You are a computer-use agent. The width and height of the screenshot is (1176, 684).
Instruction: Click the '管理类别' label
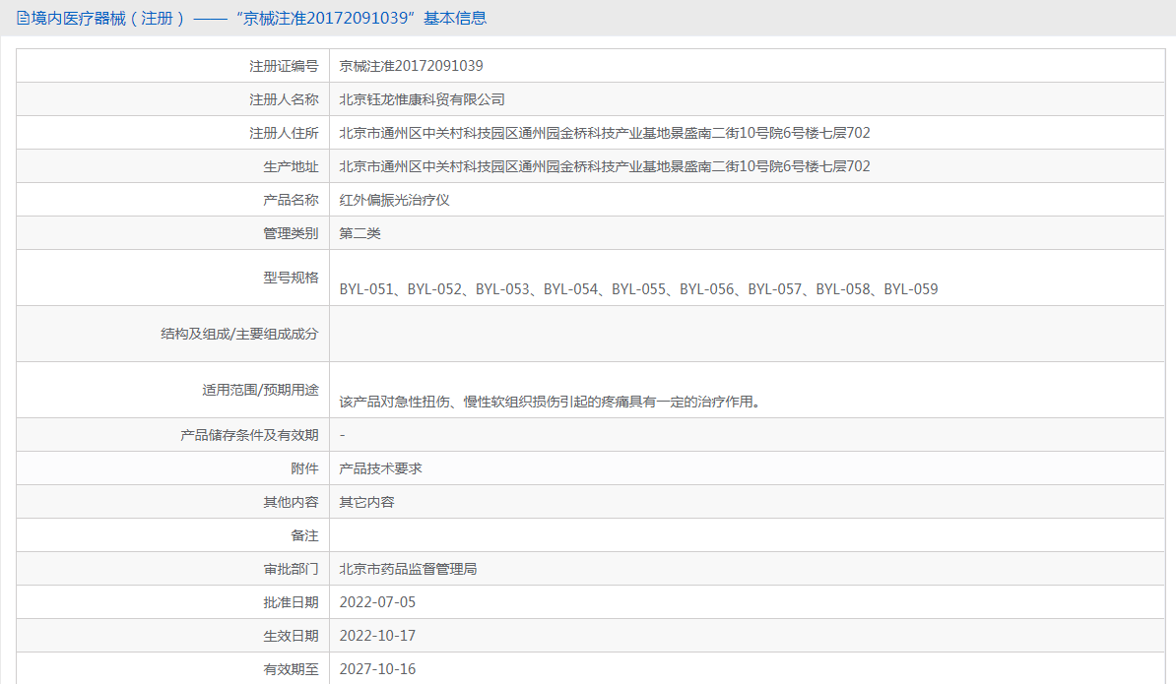tap(291, 233)
